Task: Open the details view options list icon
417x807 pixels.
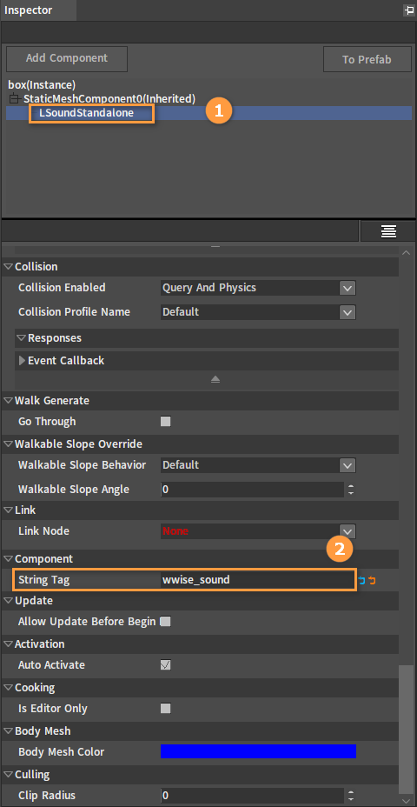Action: point(388,231)
